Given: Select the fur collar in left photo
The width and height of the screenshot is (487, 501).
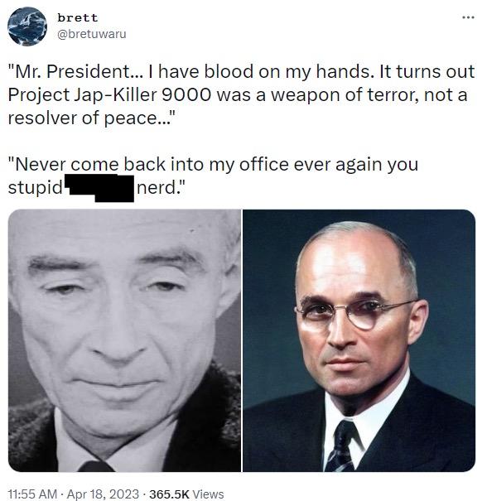Looking at the screenshot, I should [x=125, y=416].
